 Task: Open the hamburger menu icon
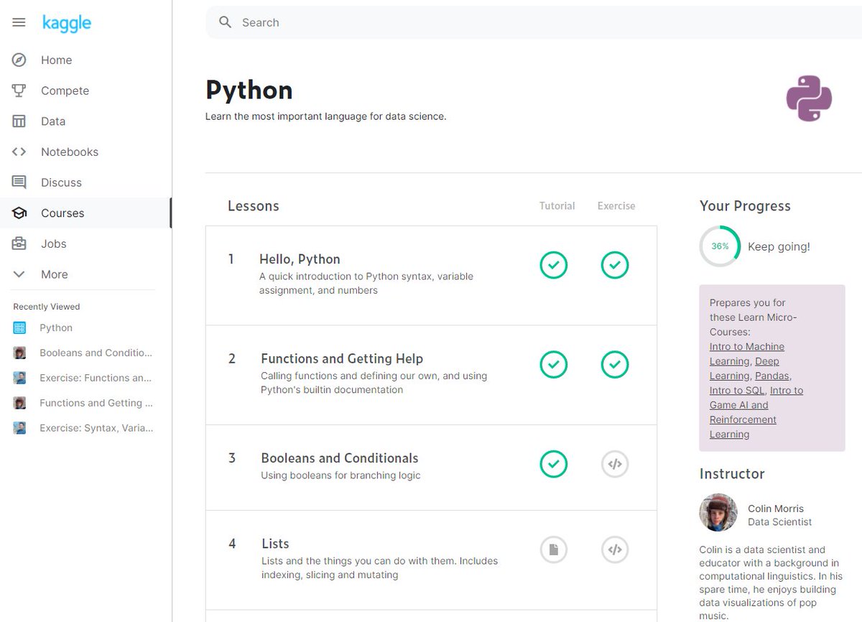[19, 22]
